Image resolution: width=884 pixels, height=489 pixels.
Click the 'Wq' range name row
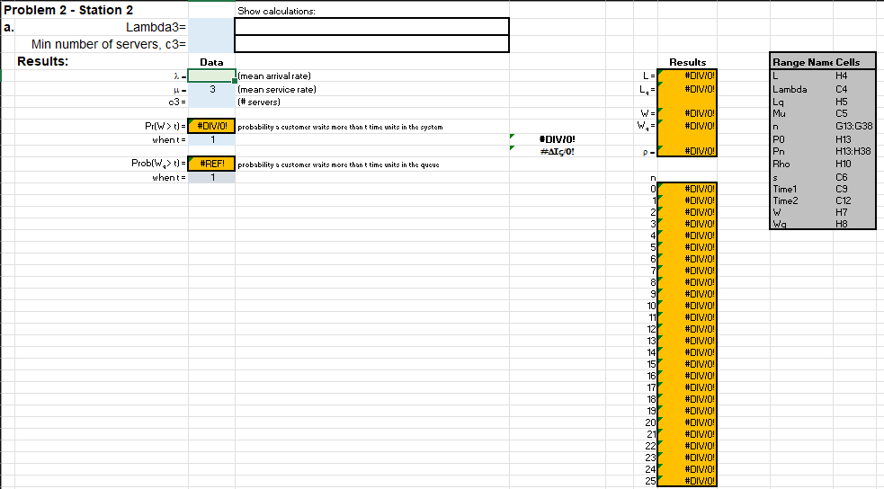[779, 224]
